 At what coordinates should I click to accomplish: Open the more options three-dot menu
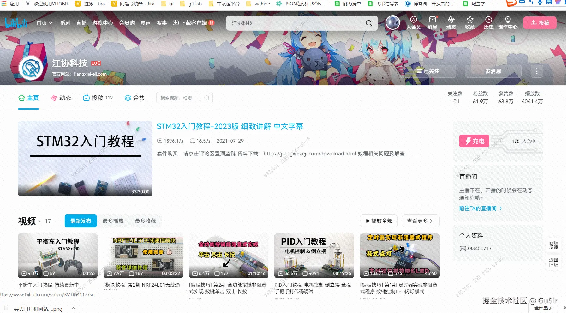537,71
